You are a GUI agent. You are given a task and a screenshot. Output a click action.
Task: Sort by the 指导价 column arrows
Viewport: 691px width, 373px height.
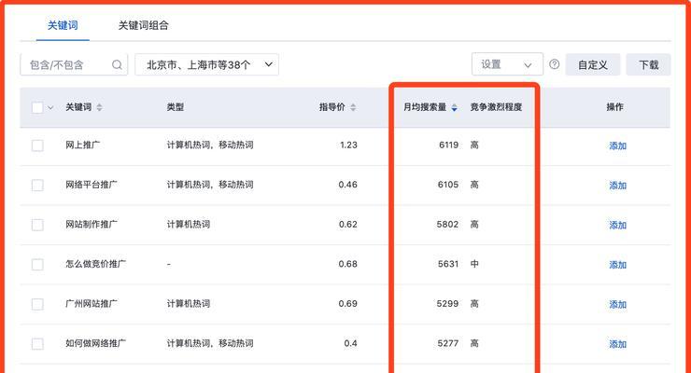353,107
